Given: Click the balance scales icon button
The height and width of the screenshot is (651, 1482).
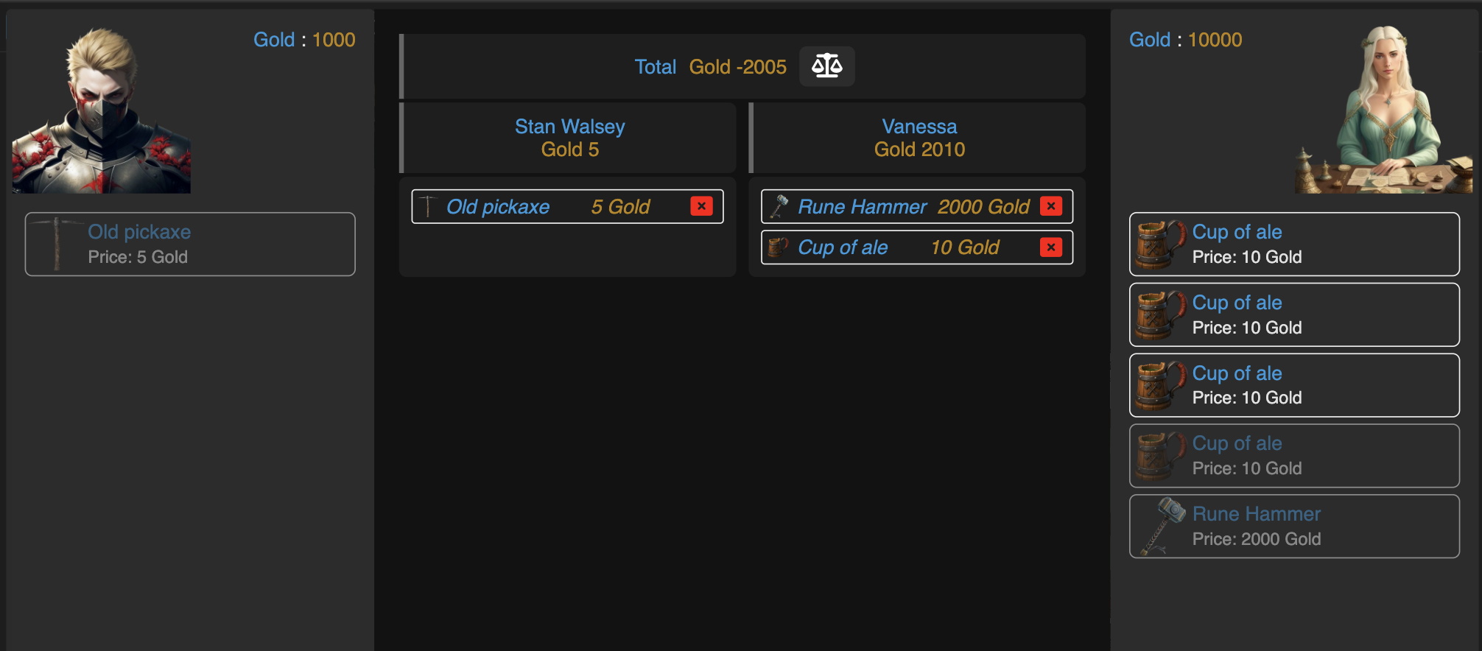Looking at the screenshot, I should (x=826, y=66).
